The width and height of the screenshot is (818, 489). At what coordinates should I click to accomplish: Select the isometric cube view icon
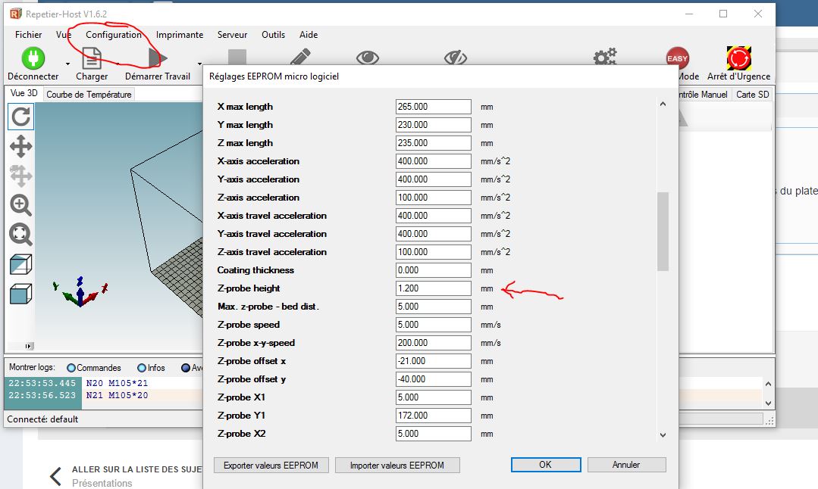pos(21,264)
